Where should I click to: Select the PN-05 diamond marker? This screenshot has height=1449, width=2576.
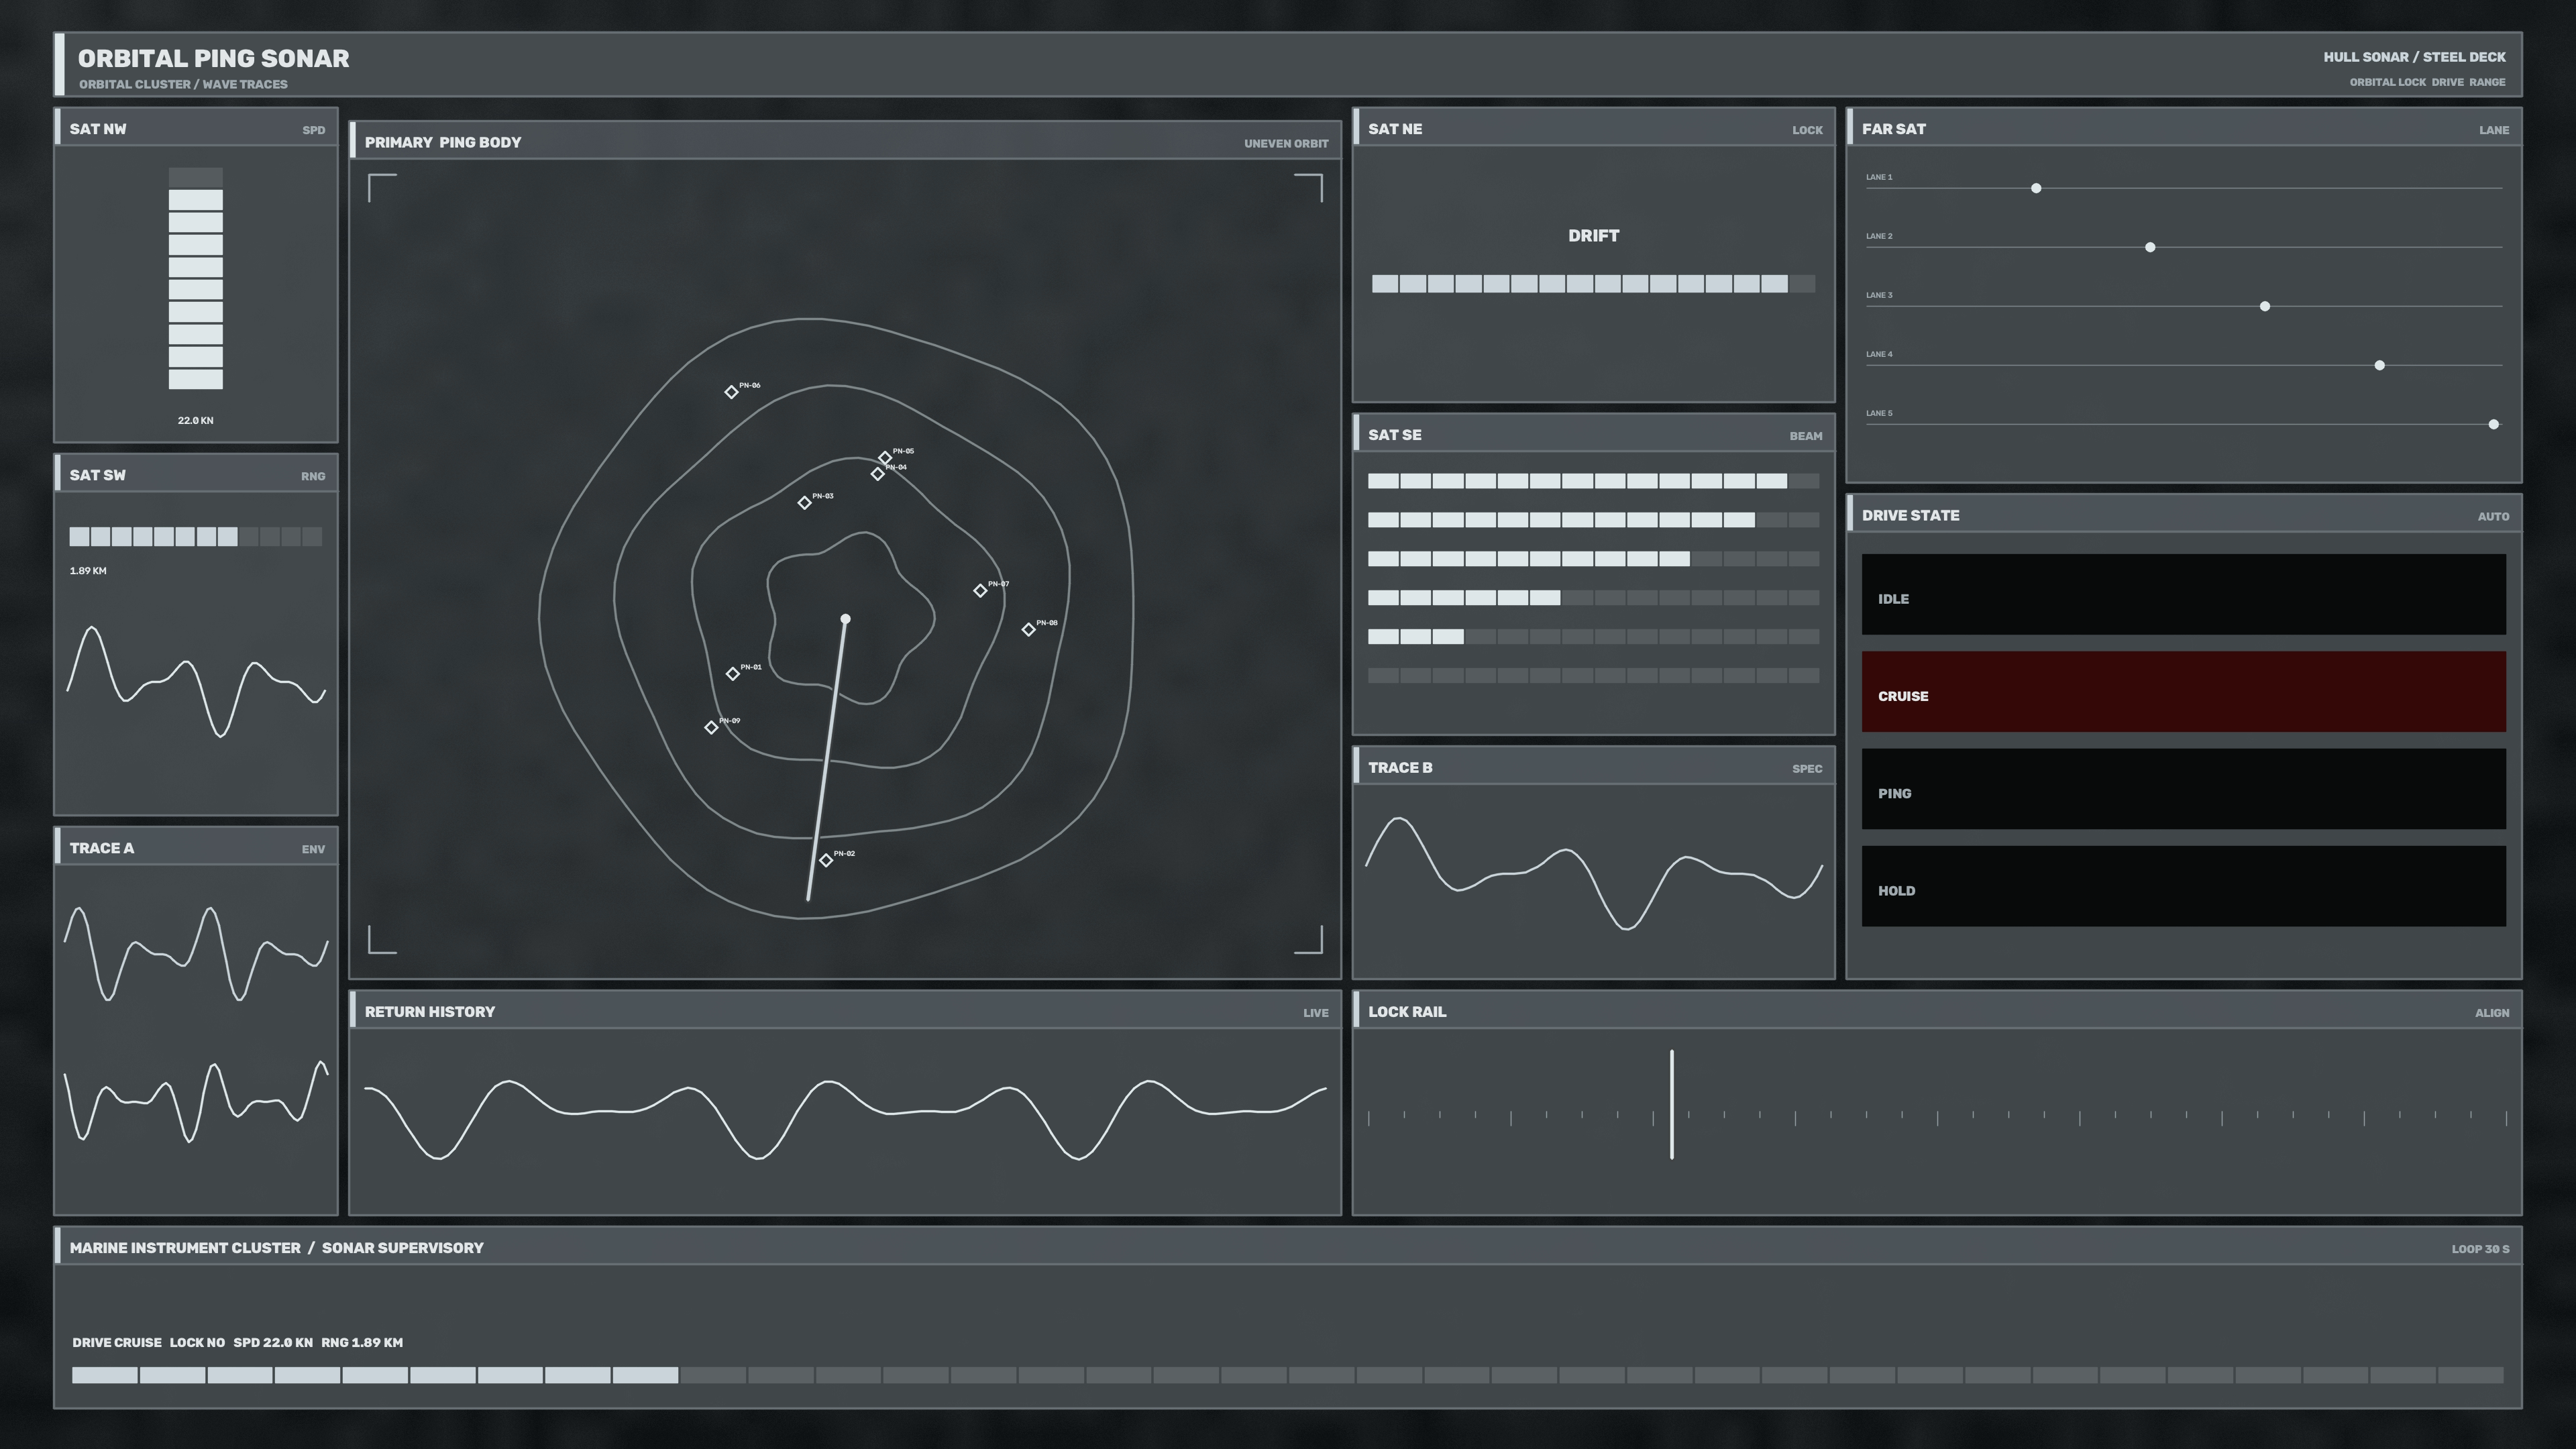click(x=885, y=458)
